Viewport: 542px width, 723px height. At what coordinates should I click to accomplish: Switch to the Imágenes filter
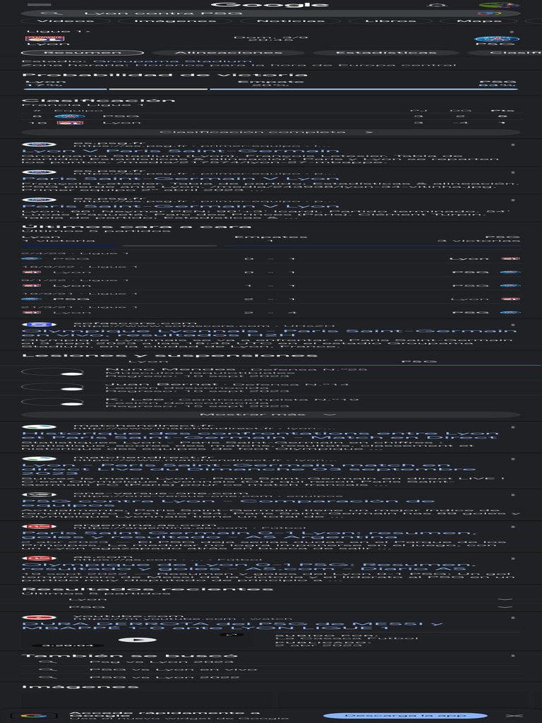tap(174, 21)
